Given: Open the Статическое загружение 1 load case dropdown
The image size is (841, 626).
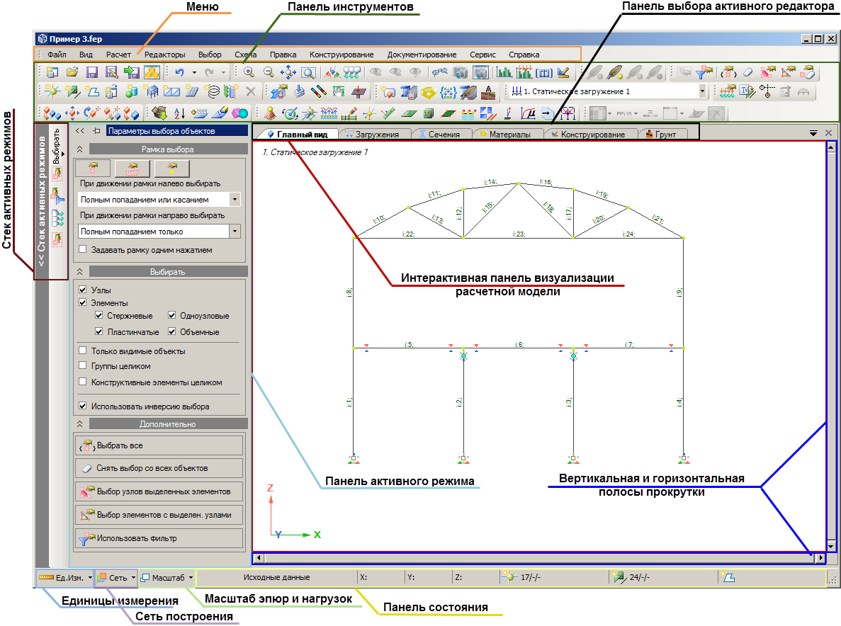Looking at the screenshot, I should [x=702, y=91].
